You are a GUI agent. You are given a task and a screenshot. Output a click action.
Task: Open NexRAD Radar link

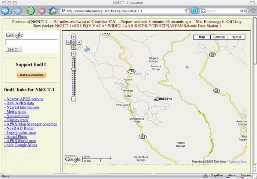pos(19,128)
